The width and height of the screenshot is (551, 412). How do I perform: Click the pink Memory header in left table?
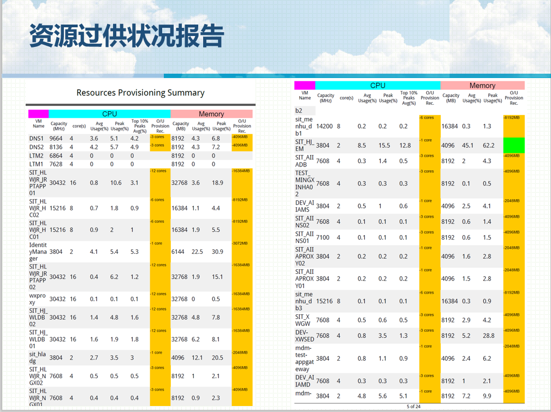pyautogui.click(x=211, y=114)
